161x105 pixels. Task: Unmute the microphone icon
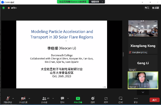tap(8, 98)
